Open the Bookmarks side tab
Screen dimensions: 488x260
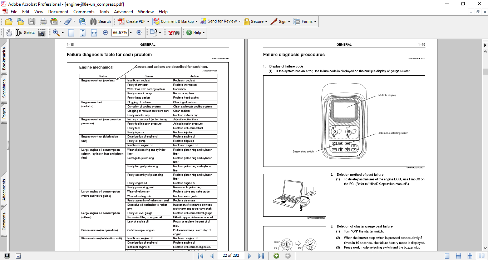pyautogui.click(x=4, y=59)
